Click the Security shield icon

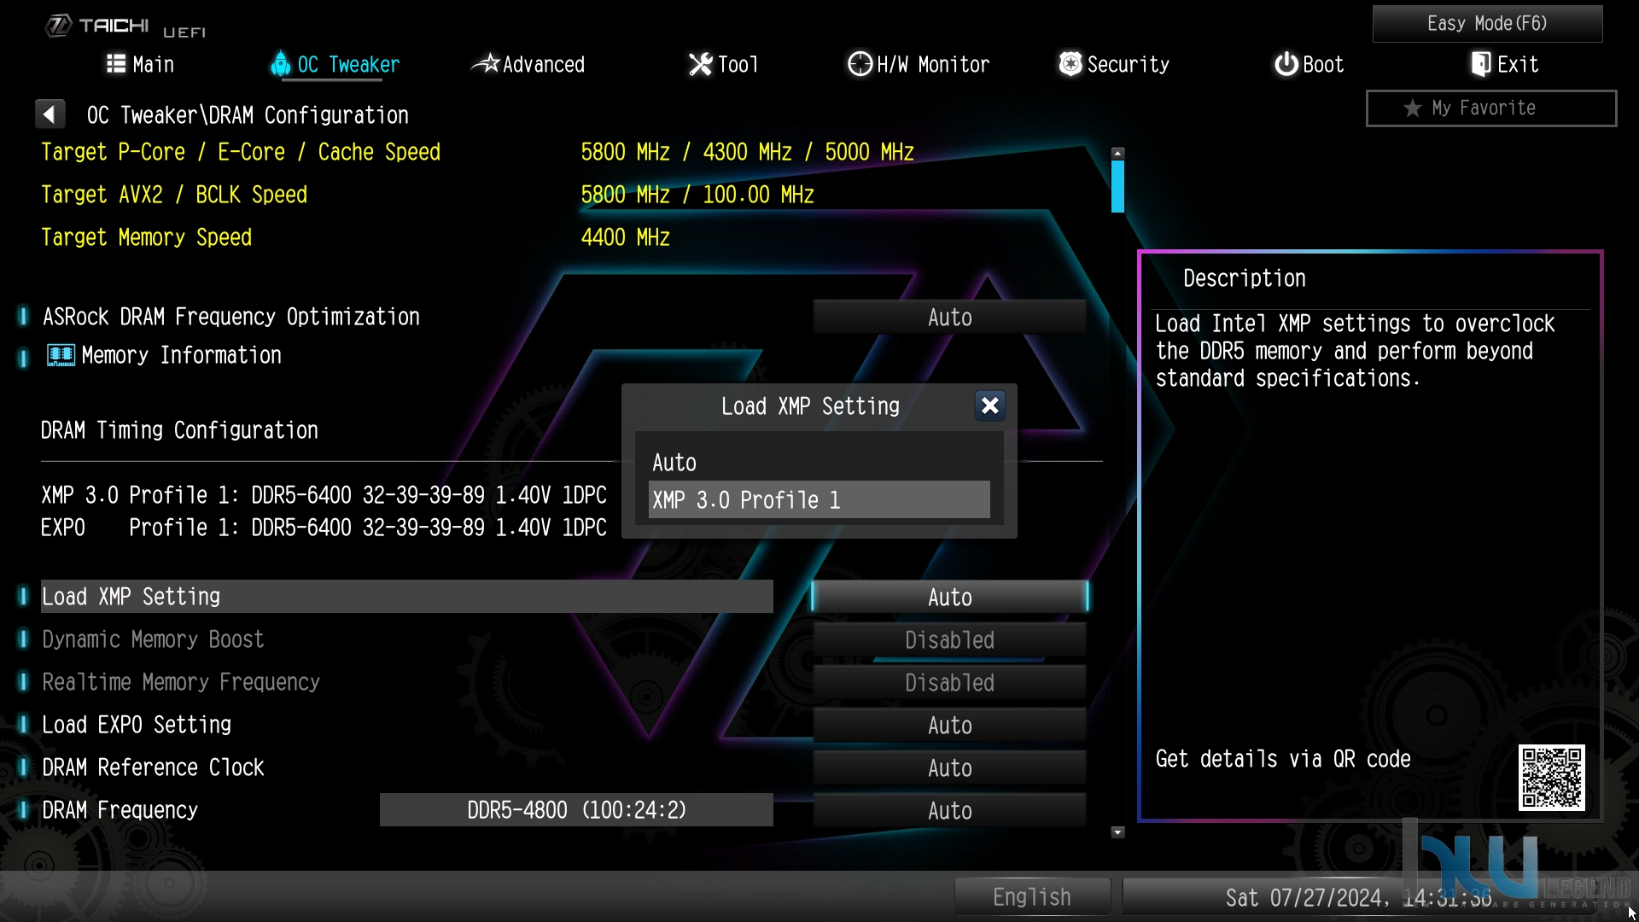coord(1070,64)
